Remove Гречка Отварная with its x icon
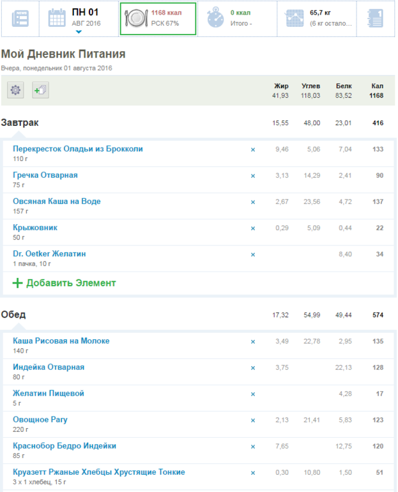 click(x=252, y=176)
